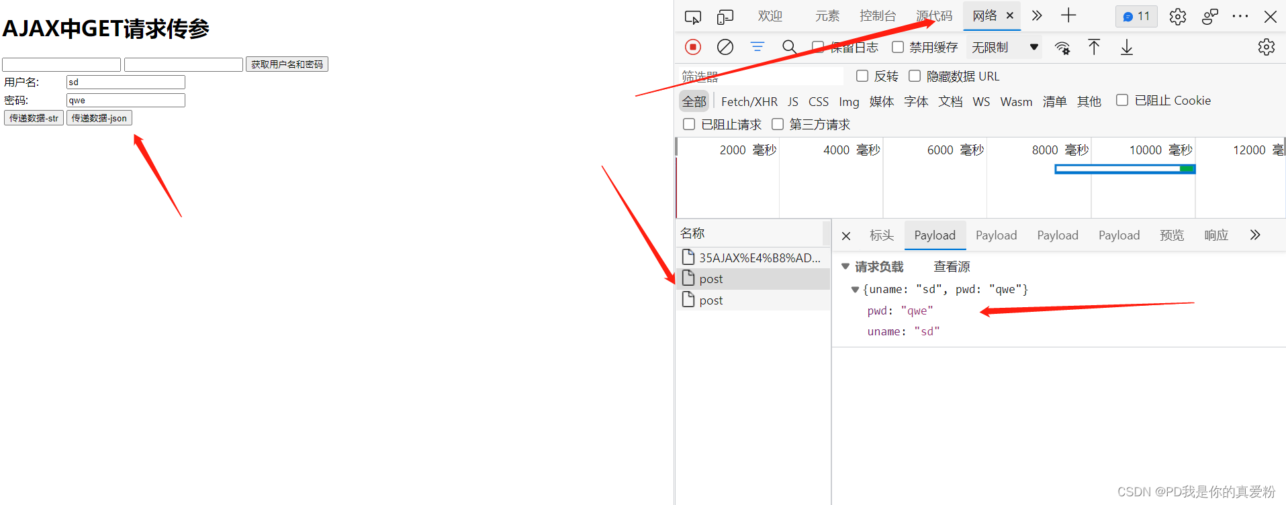Show more request detail tabs chevron

click(1255, 235)
